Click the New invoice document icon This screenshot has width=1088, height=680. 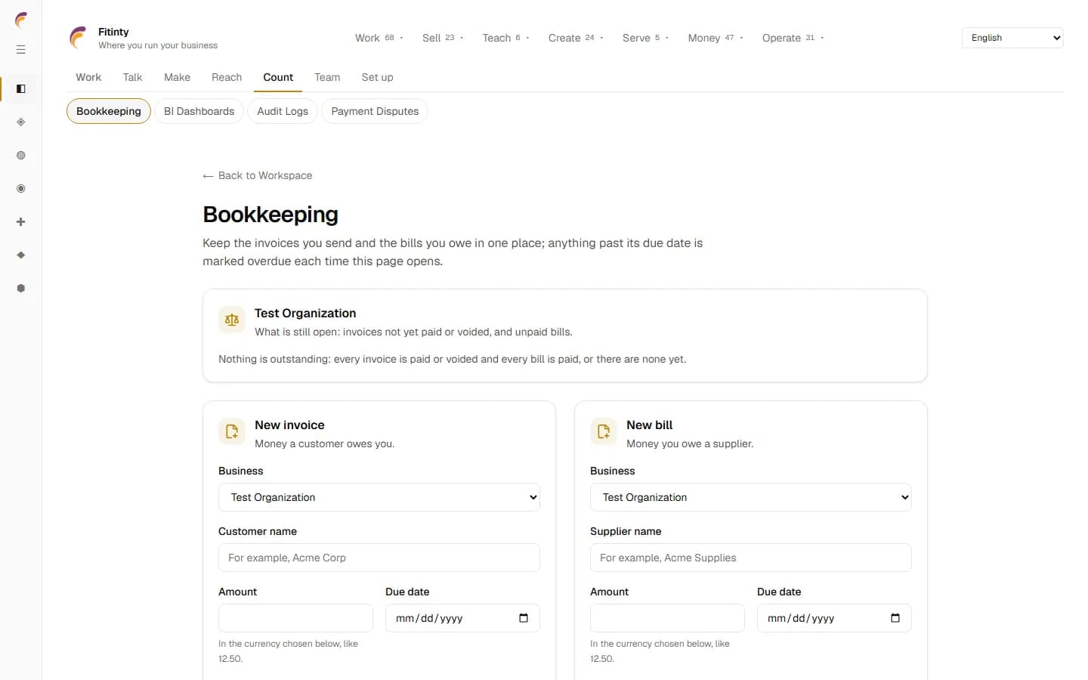[x=232, y=431]
